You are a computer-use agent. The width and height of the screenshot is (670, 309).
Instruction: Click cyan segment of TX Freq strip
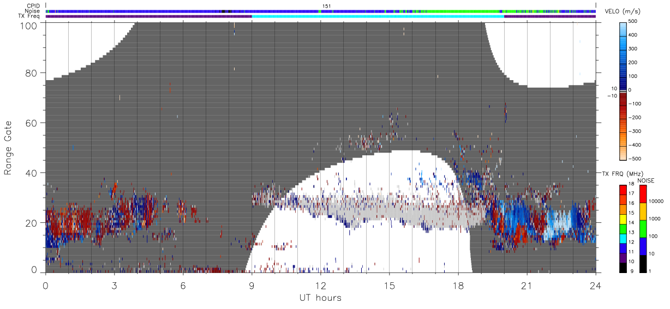pos(378,16)
